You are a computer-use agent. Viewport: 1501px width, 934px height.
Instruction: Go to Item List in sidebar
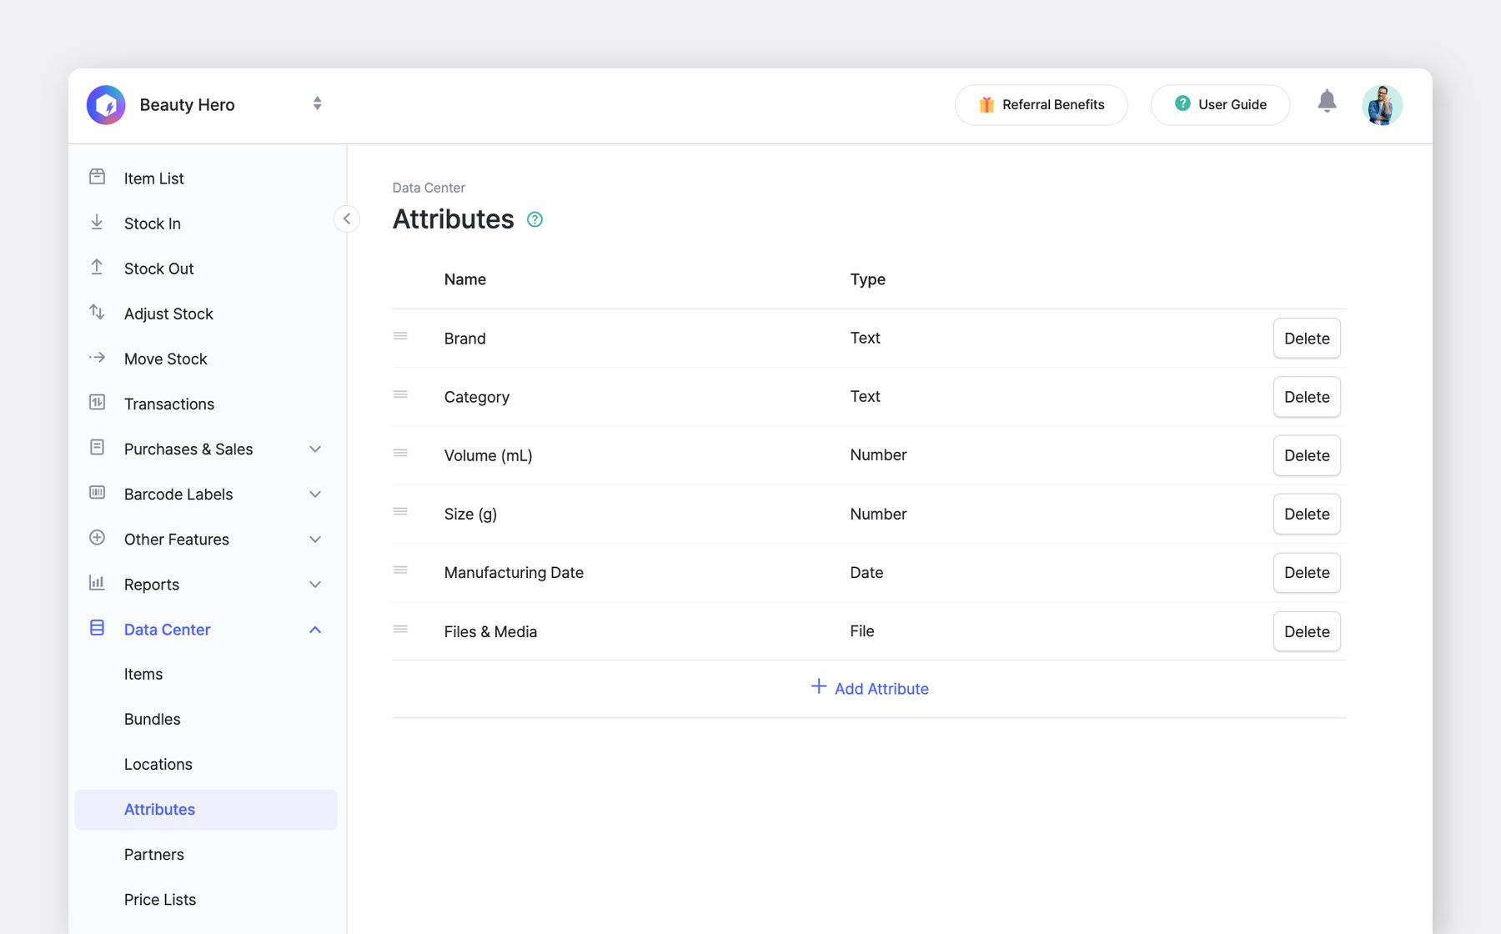(x=154, y=178)
